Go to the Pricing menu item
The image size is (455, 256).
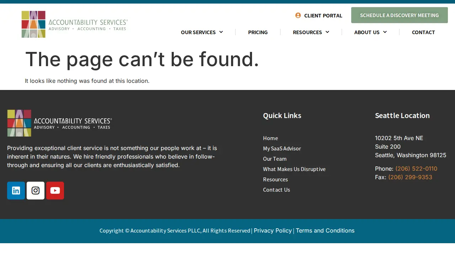(x=258, y=32)
